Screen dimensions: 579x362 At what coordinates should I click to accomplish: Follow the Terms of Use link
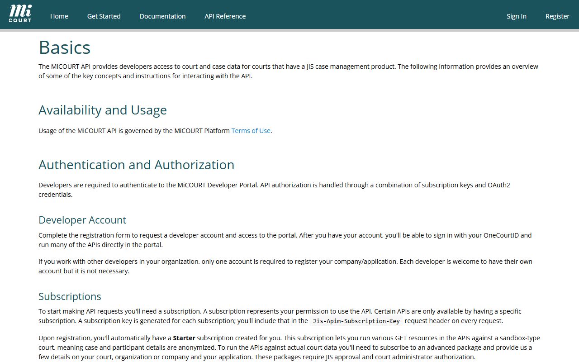[251, 131]
